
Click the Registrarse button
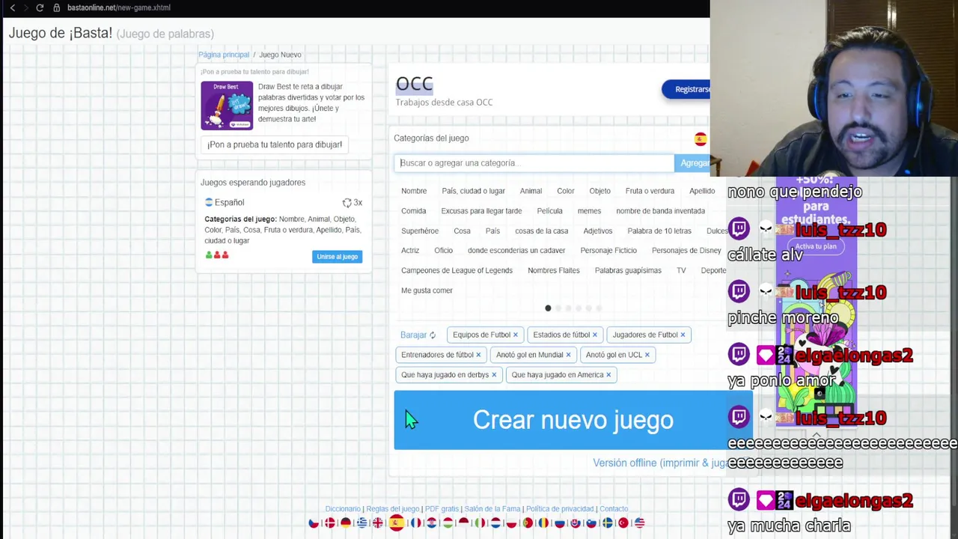[x=687, y=89]
